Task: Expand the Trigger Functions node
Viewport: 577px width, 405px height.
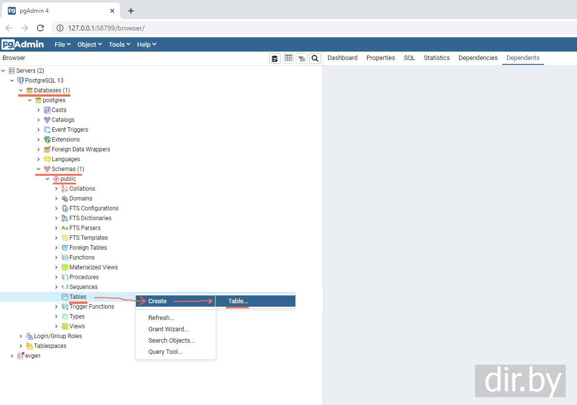Action: pyautogui.click(x=56, y=307)
